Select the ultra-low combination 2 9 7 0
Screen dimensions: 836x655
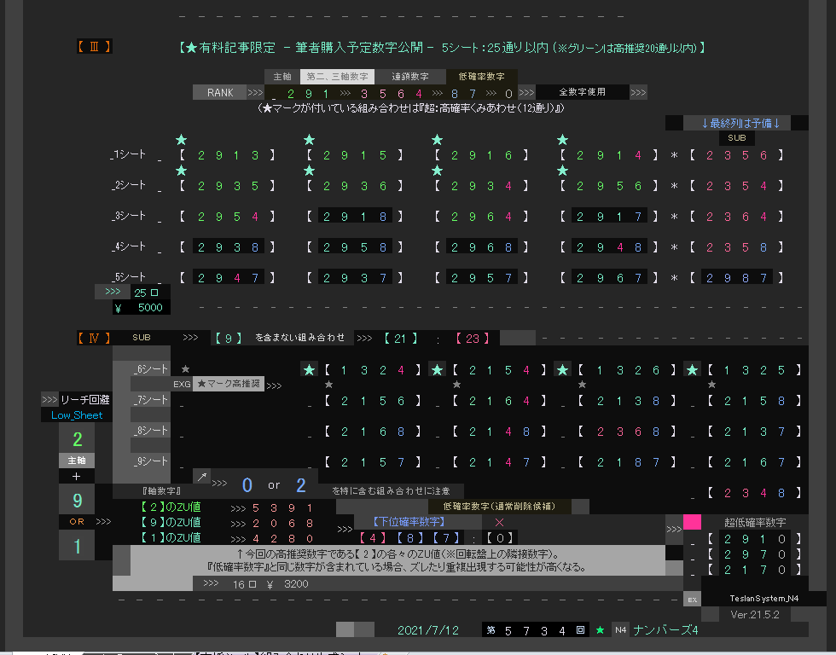click(754, 554)
